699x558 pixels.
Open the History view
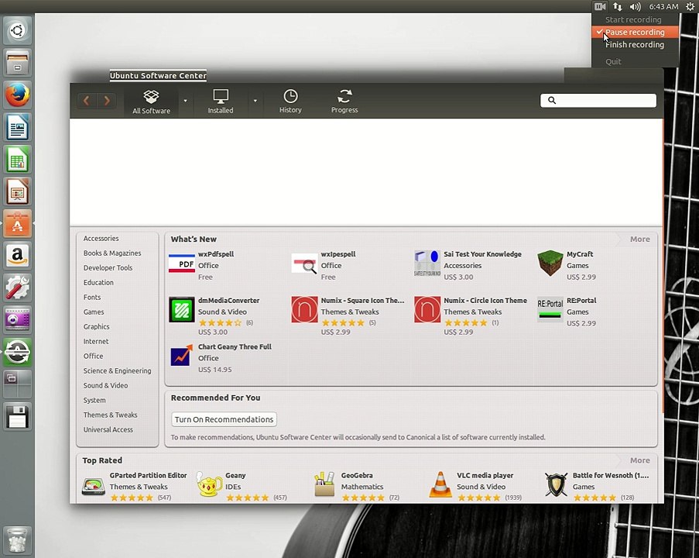290,102
